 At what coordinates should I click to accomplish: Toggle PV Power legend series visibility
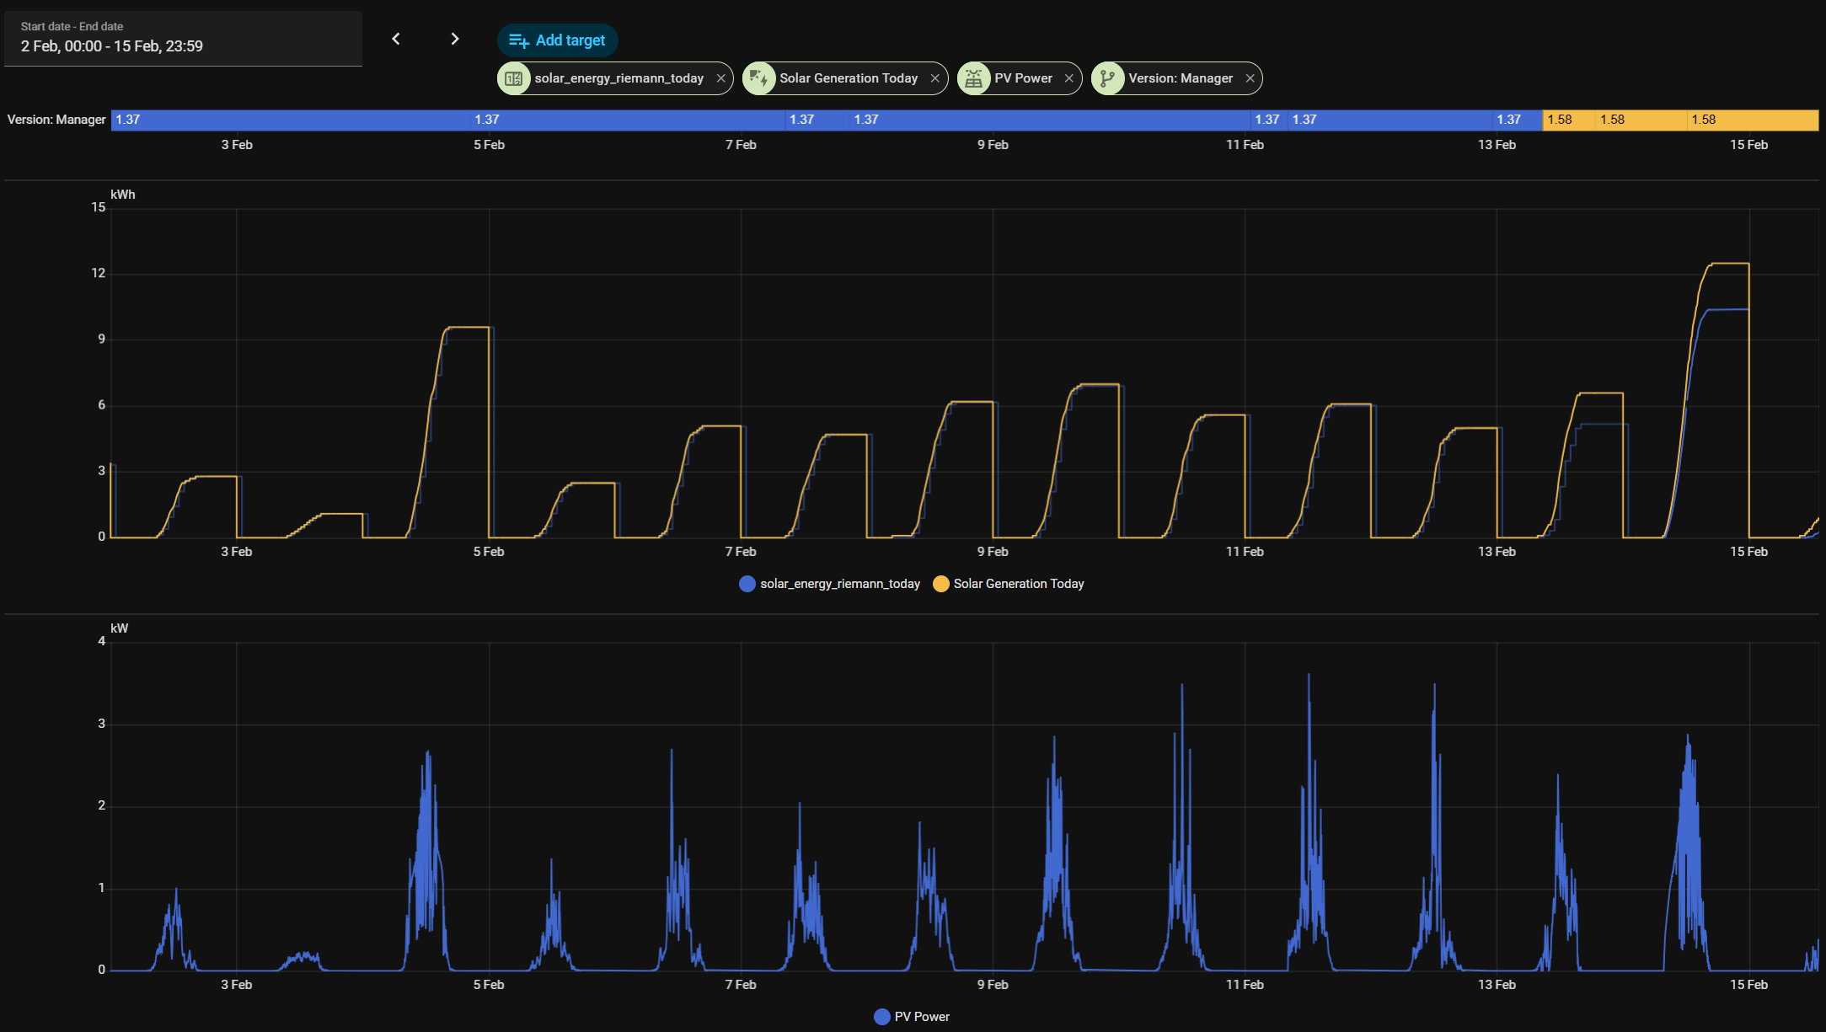[x=921, y=1017]
